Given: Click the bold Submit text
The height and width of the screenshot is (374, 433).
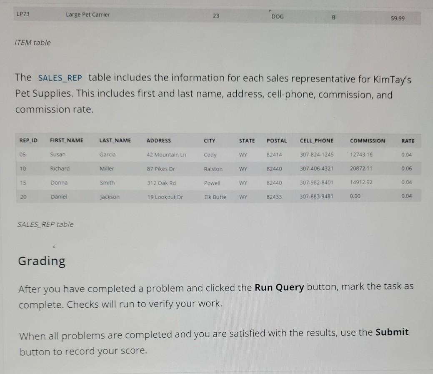Looking at the screenshot, I should click(x=392, y=332).
